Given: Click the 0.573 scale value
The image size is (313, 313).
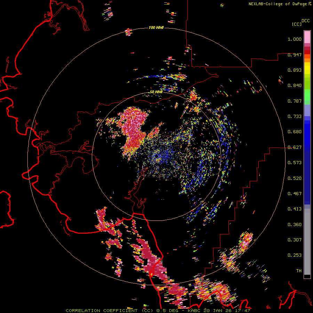Looking at the screenshot, I should tap(295, 163).
